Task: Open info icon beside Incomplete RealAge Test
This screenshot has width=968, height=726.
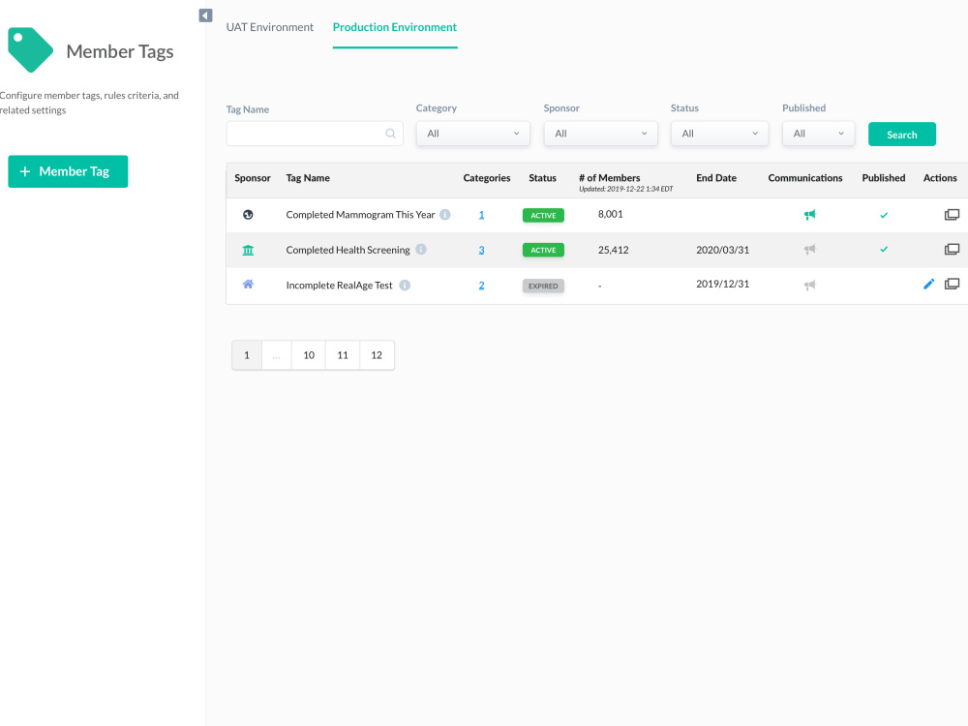Action: (405, 286)
